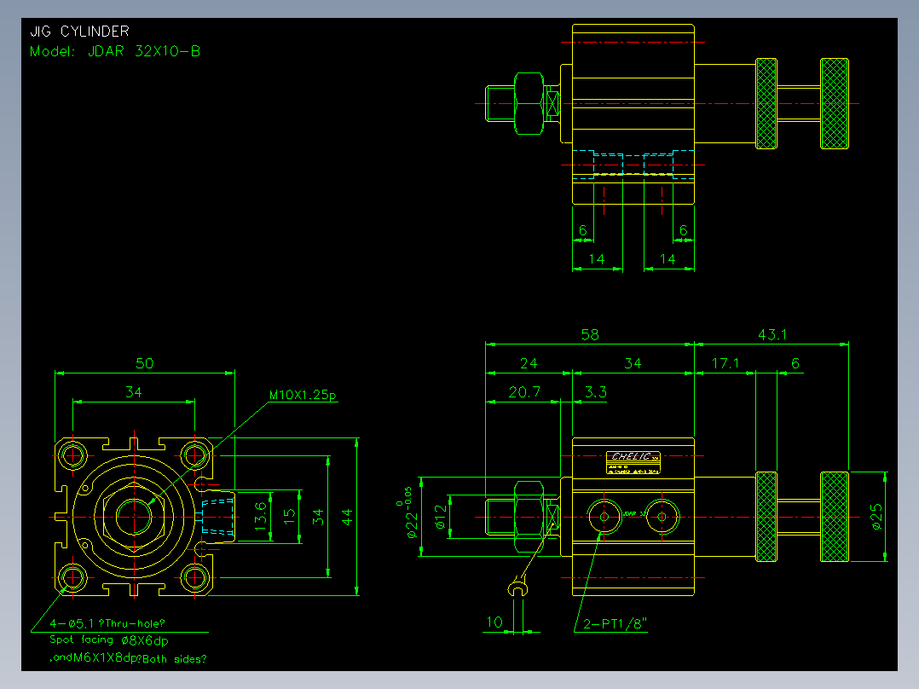
Task: Click the '44' height dimension
Action: (x=346, y=517)
